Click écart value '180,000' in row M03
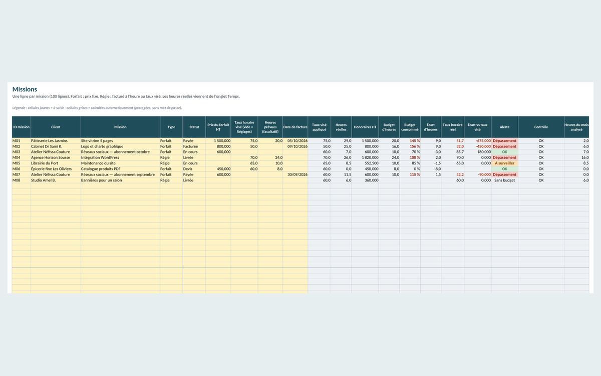Viewport: 601px width, 376px height. click(478, 152)
